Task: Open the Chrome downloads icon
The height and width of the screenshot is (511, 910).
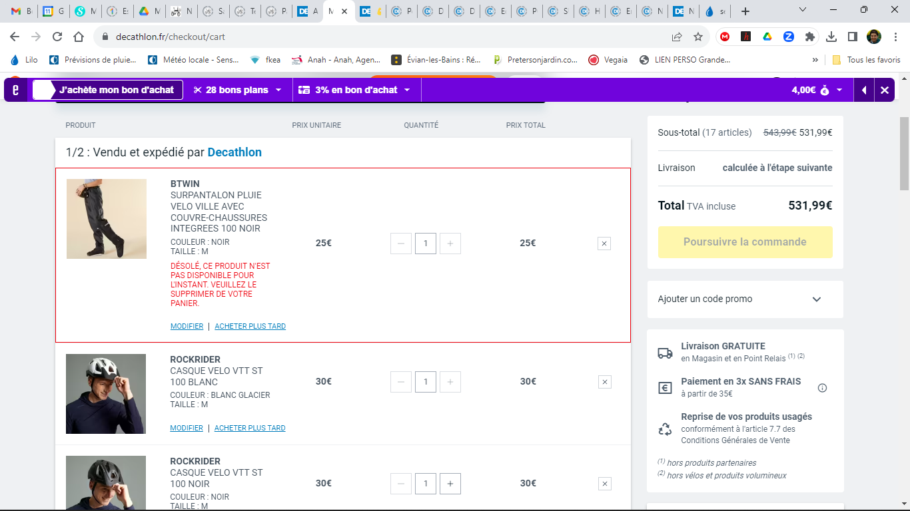Action: point(831,37)
